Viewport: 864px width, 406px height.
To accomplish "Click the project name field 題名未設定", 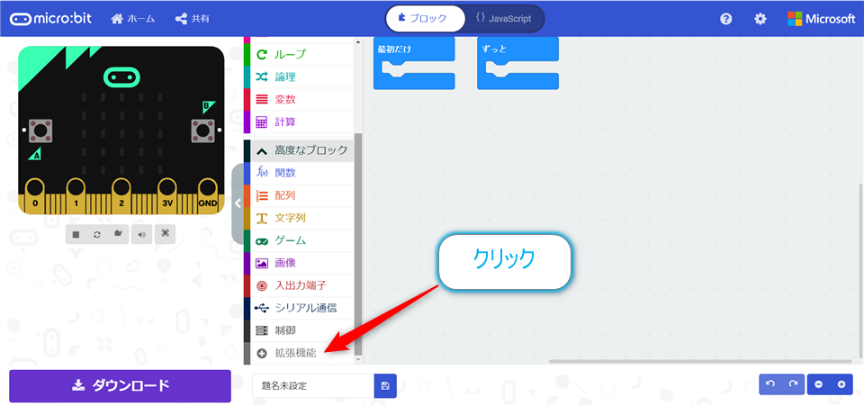I will 313,385.
